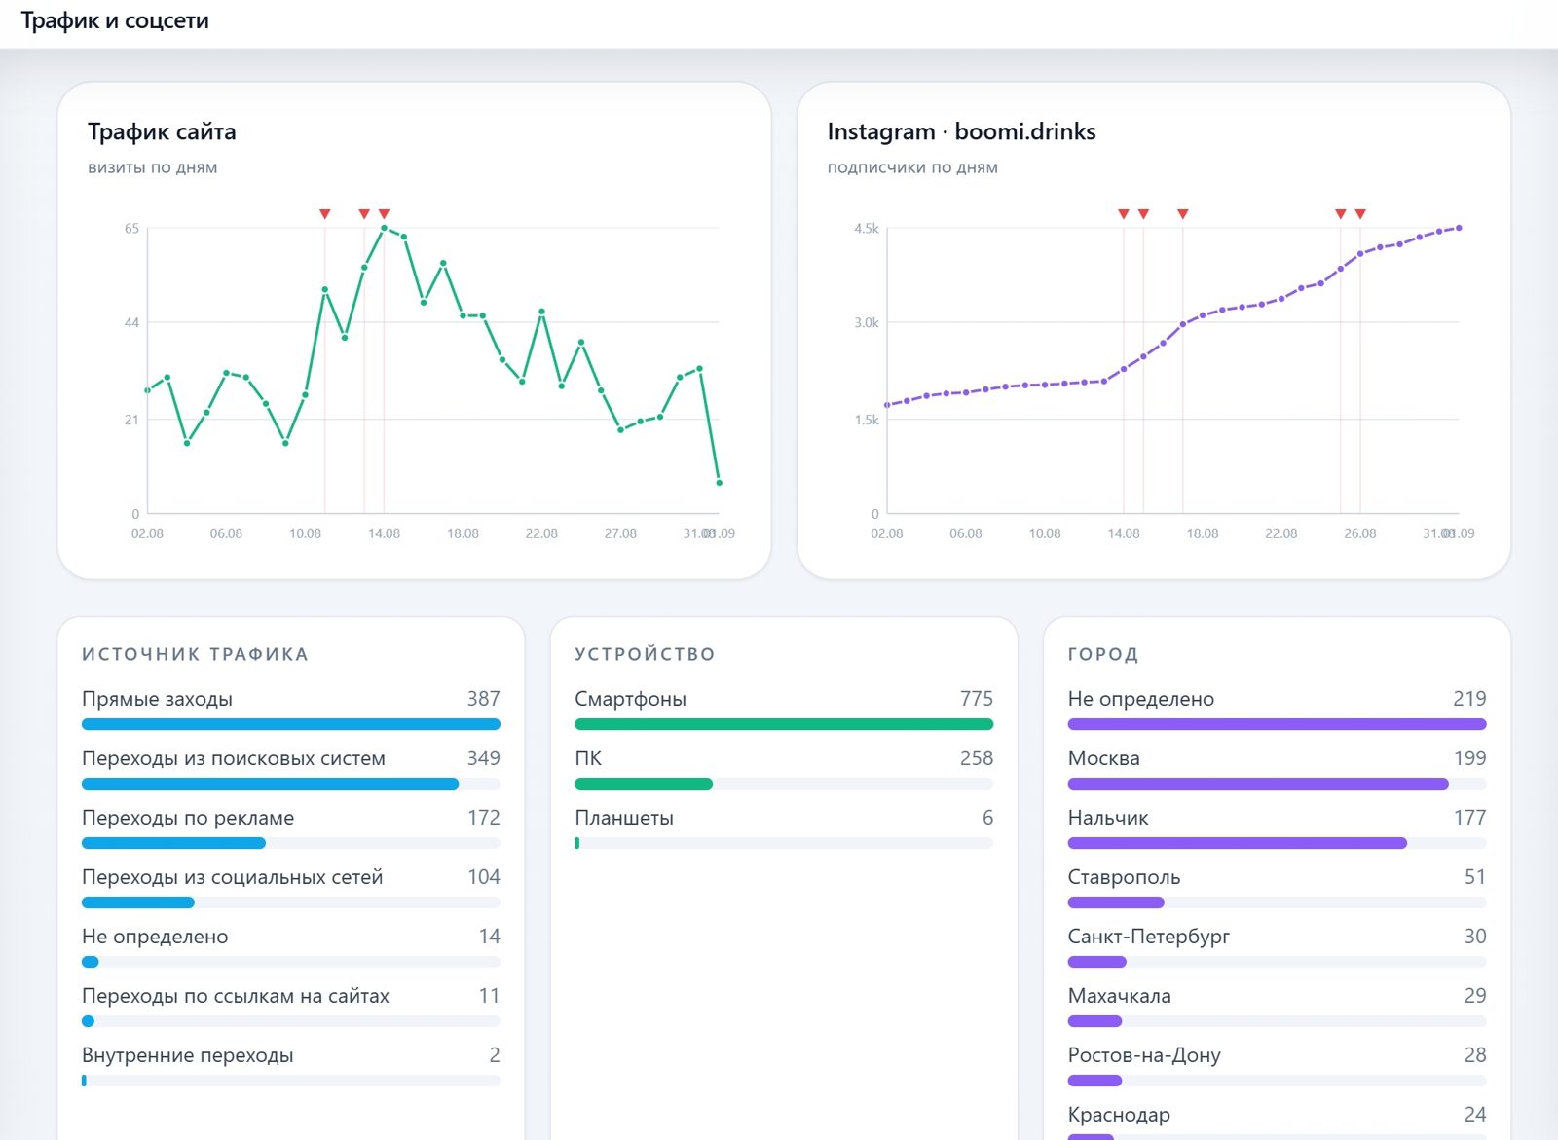The image size is (1558, 1140).
Task: Click the green bar under 'Смартфоны'
Action: (x=784, y=724)
